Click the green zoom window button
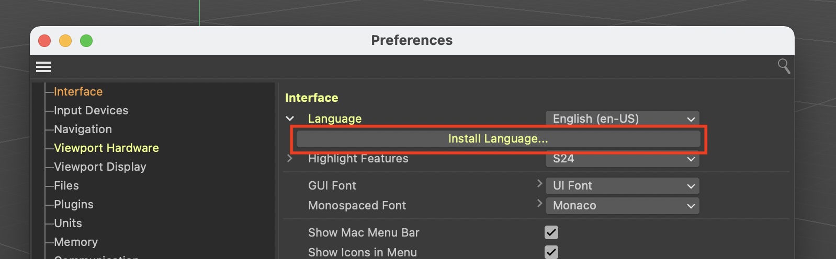The image size is (836, 259). [86, 41]
